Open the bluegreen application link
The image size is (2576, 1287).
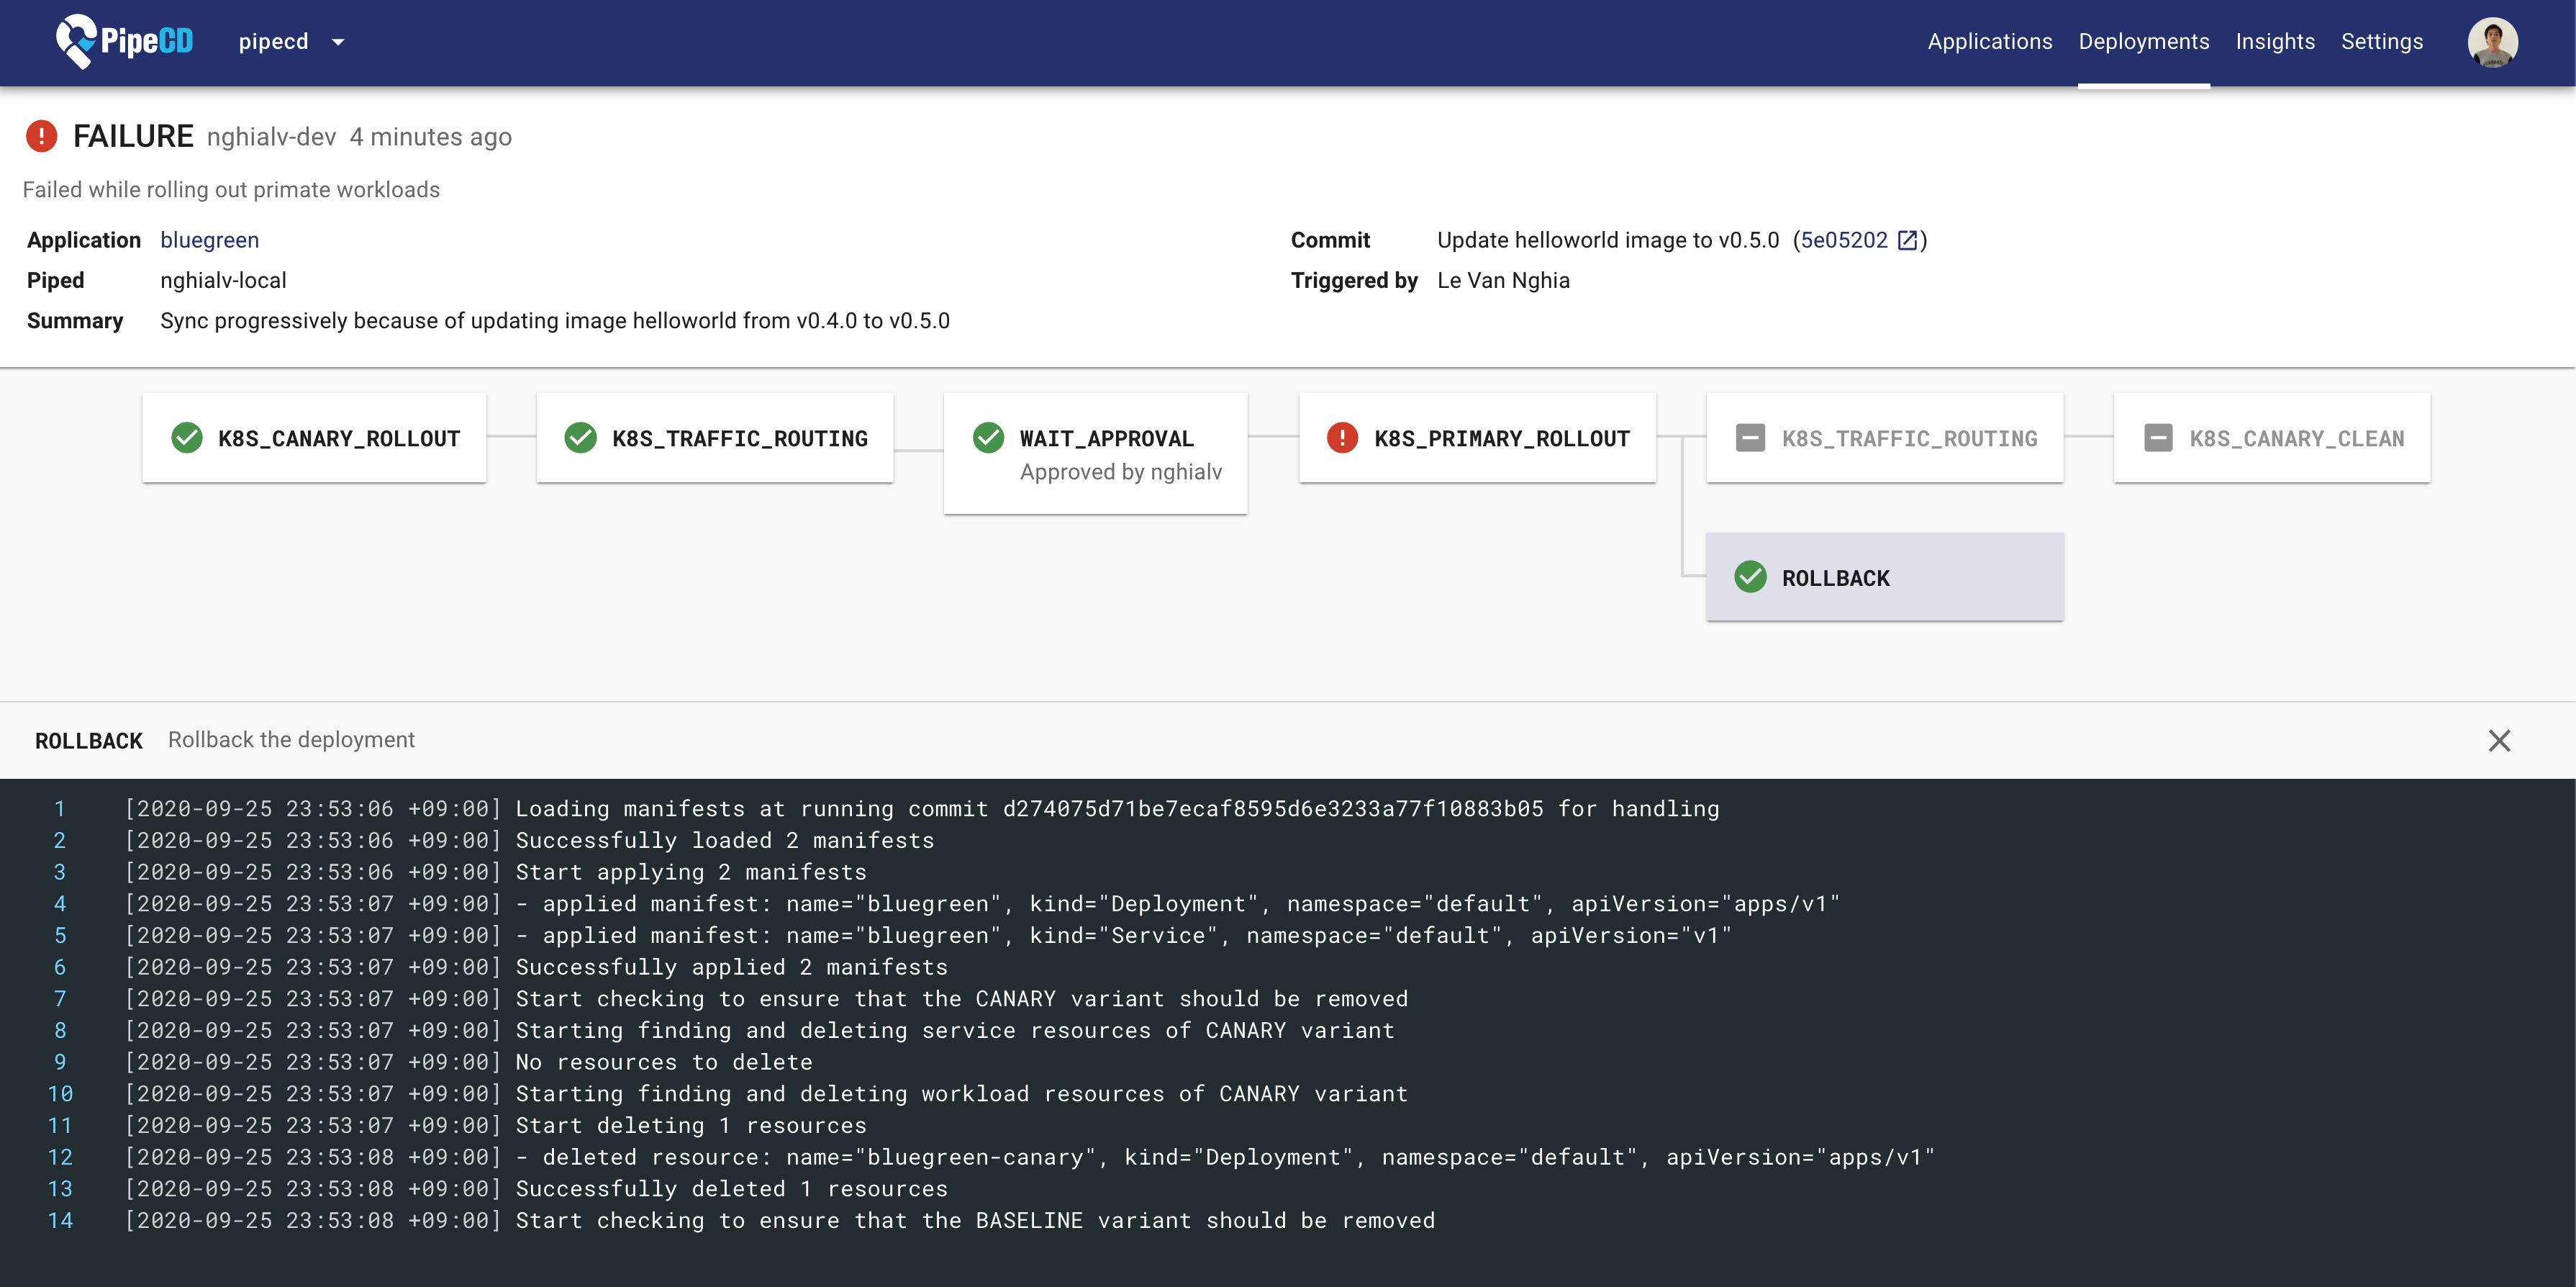point(209,240)
